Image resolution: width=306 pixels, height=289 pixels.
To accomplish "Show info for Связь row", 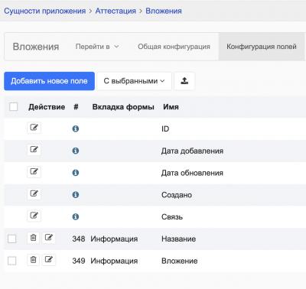I will (x=76, y=217).
